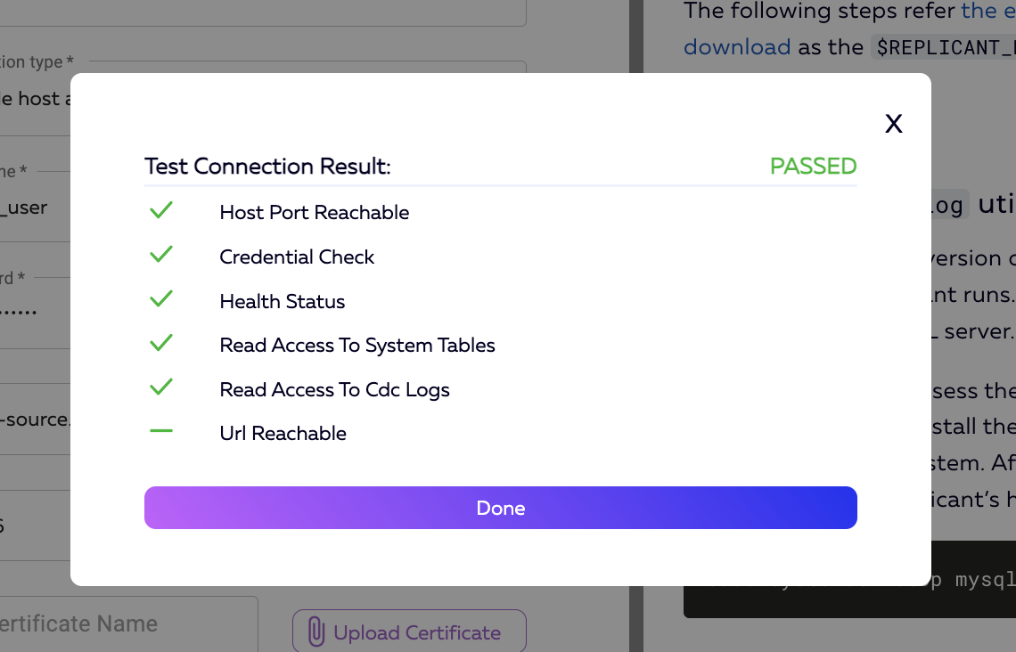Open the download link in documentation
Viewport: 1016px width, 652px height.
(737, 47)
